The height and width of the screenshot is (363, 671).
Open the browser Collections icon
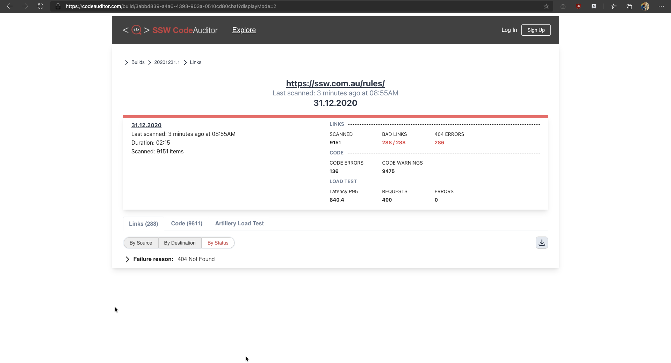click(629, 6)
